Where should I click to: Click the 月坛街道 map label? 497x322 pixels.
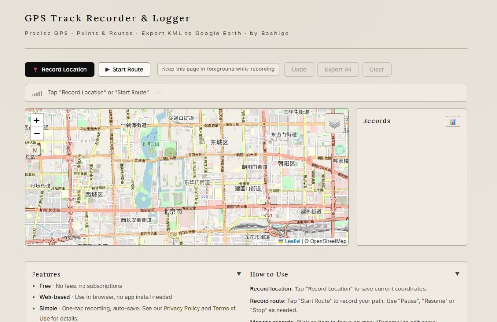[41, 186]
